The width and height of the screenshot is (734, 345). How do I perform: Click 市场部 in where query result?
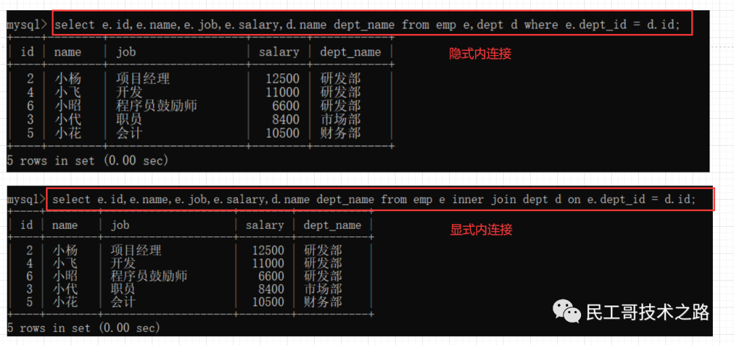tap(340, 120)
